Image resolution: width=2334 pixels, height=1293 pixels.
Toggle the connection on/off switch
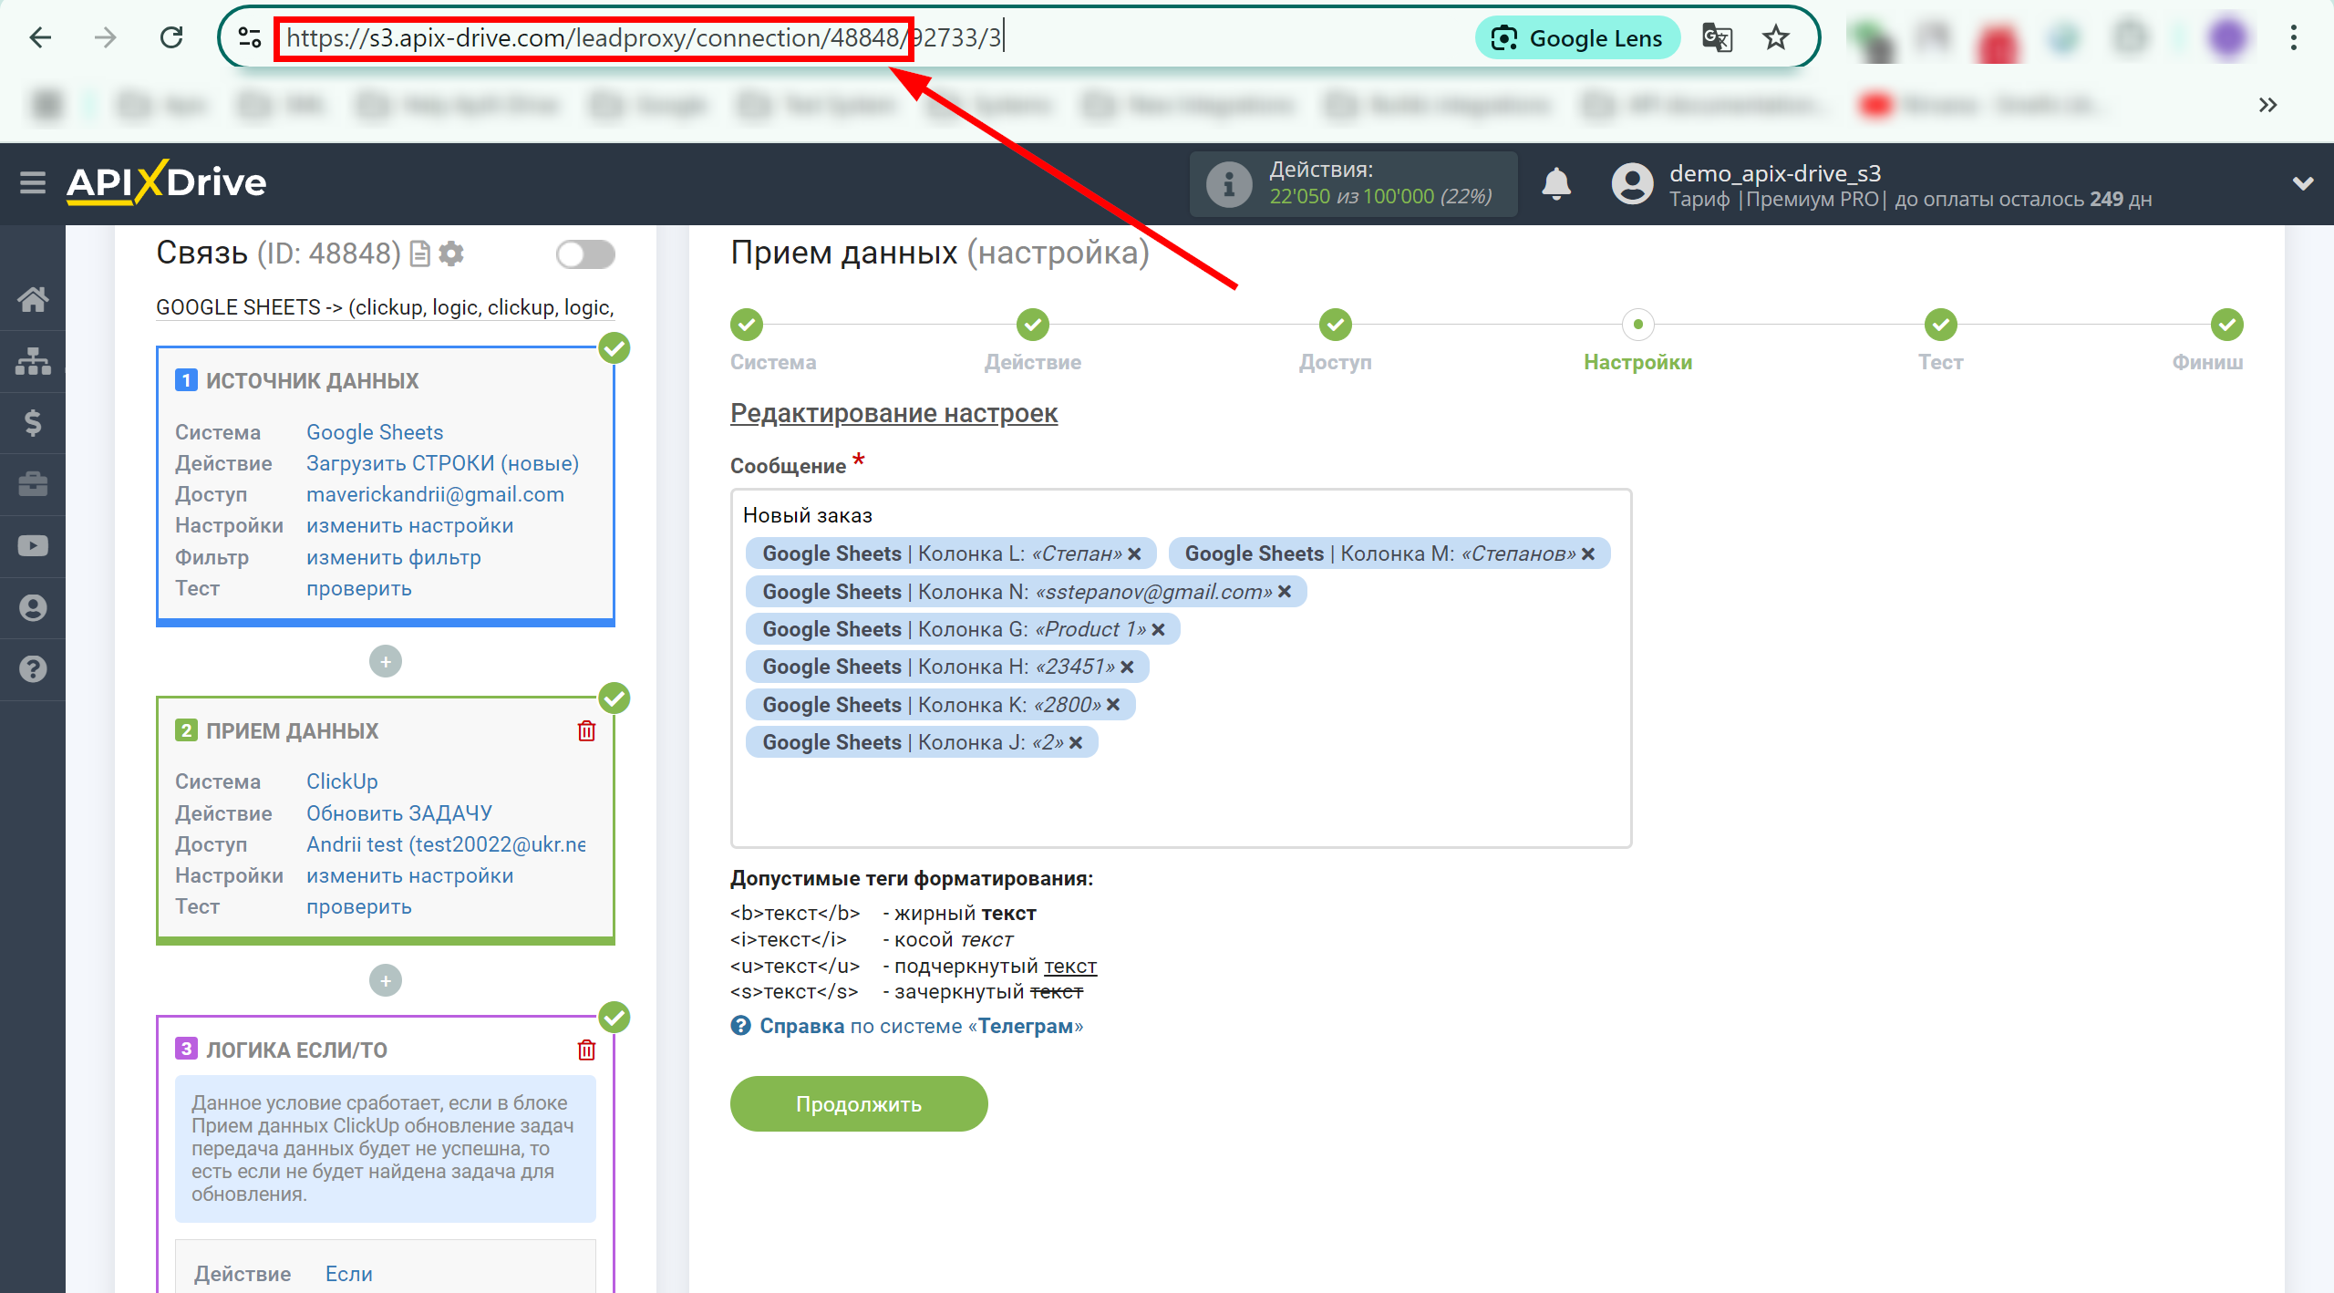tap(585, 253)
